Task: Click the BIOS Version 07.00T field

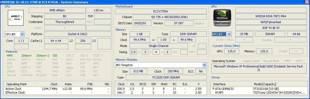Action: (179, 23)
